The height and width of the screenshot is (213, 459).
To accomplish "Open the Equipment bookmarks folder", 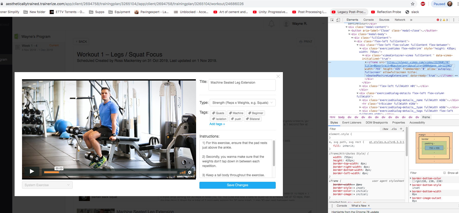I will coord(119,12).
